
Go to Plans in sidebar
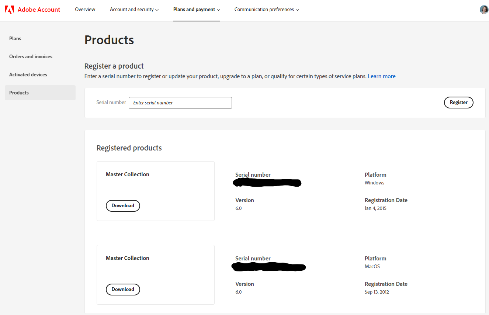[x=40, y=38]
